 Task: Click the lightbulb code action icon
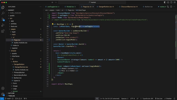click(x=53, y=24)
